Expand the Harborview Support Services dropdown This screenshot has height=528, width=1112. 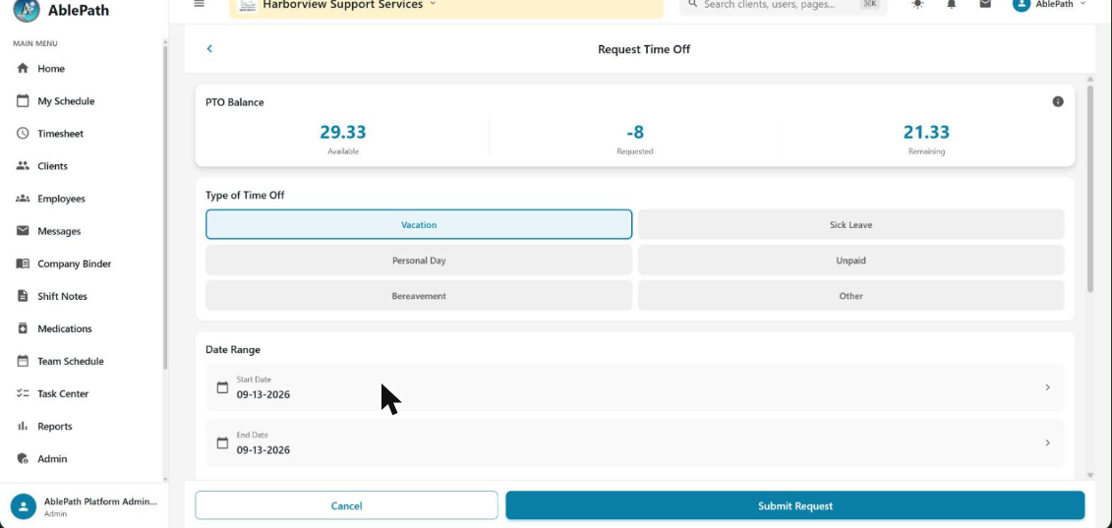tap(434, 4)
